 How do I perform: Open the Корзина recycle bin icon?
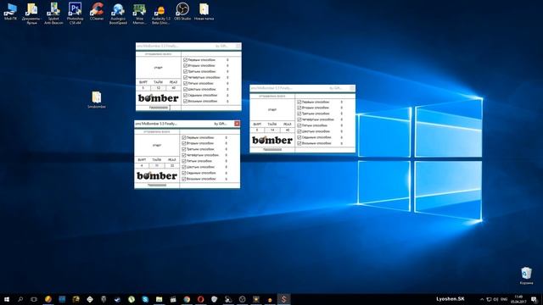pyautogui.click(x=526, y=275)
